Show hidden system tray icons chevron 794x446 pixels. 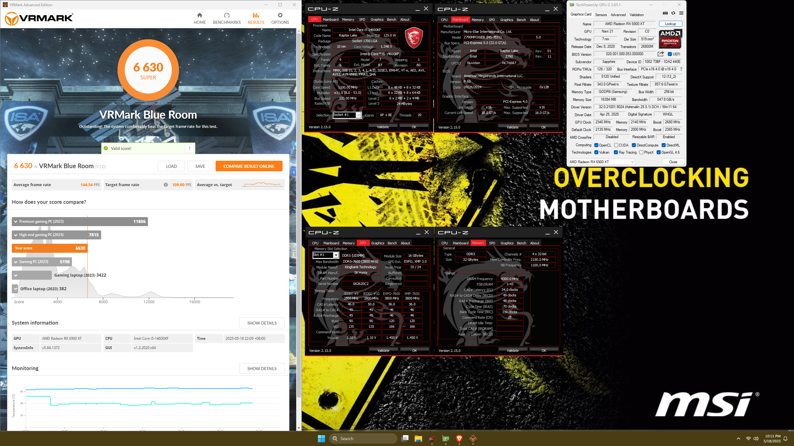coord(738,439)
